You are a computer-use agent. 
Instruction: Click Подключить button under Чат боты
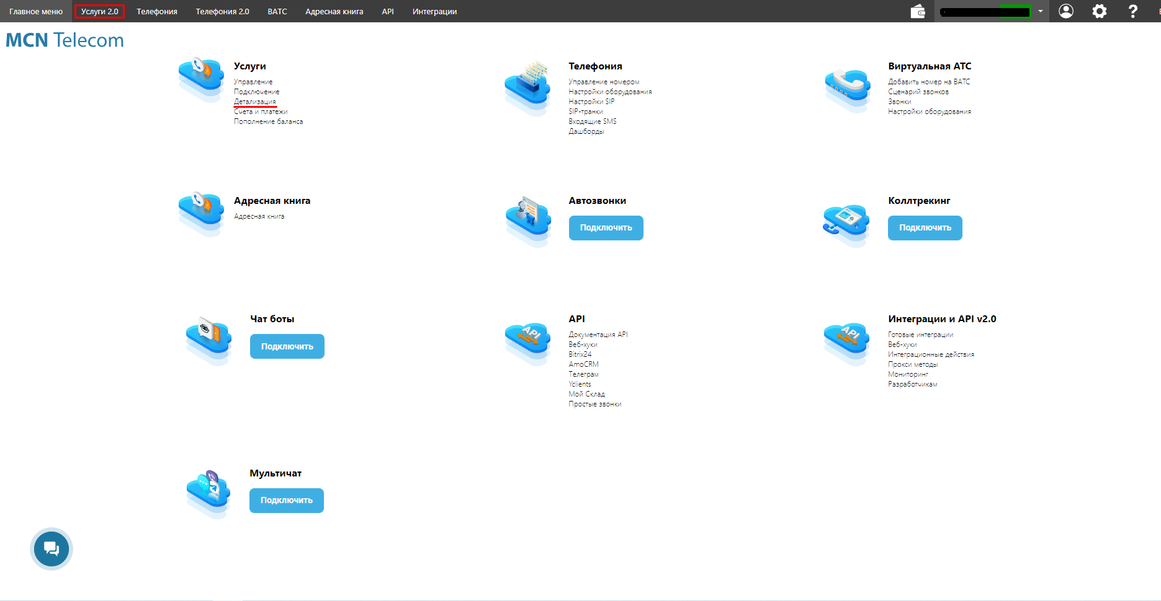pos(287,346)
